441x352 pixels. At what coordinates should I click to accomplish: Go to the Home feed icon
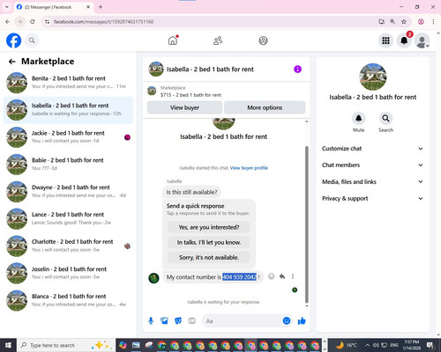pyautogui.click(x=173, y=40)
